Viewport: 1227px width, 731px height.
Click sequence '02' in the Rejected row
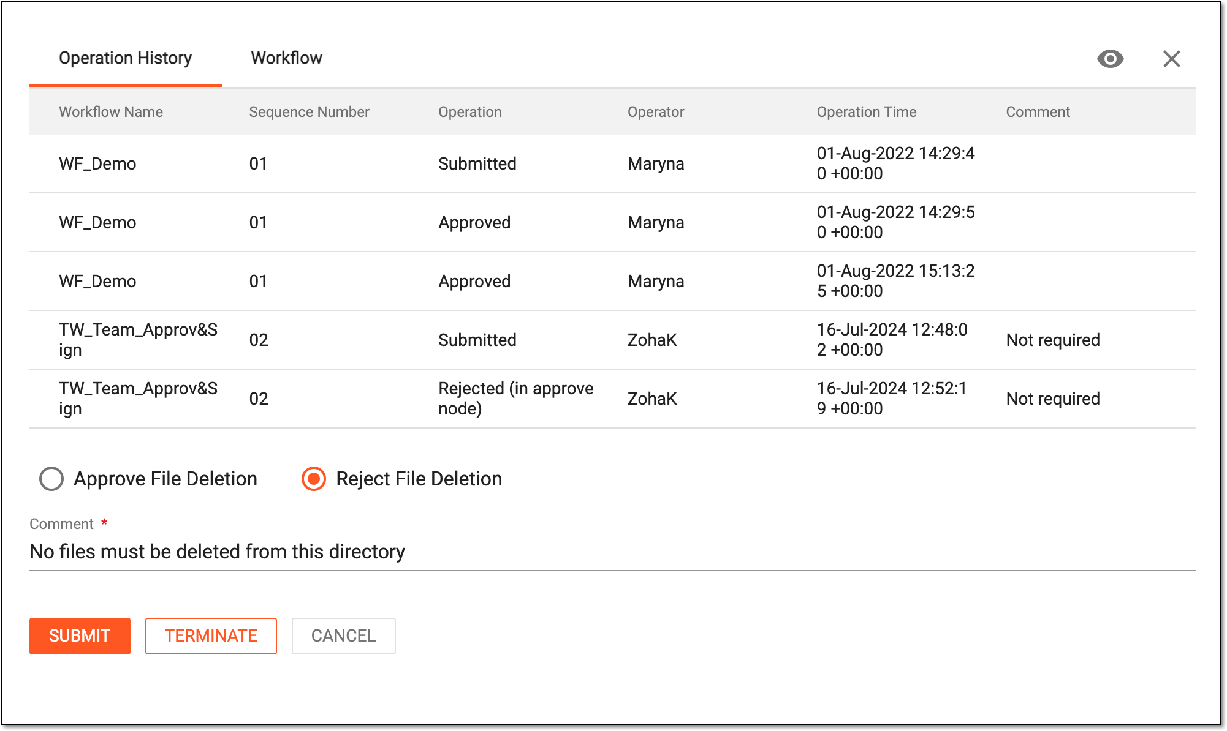point(259,399)
